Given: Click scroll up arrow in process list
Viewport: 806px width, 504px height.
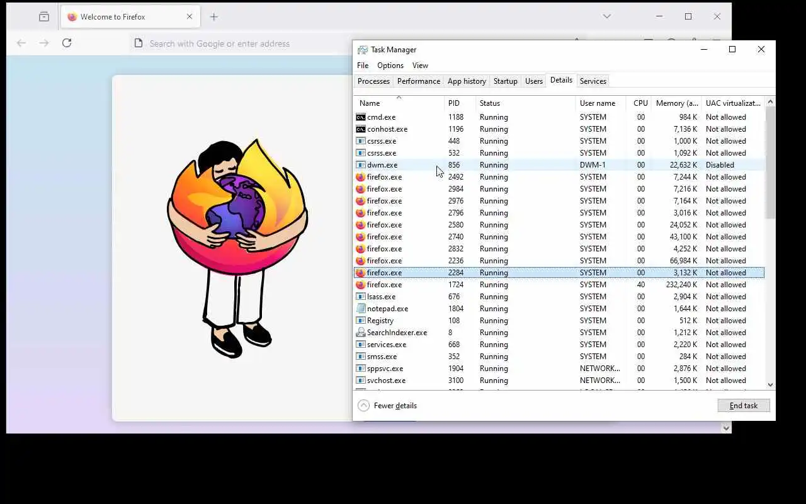Looking at the screenshot, I should point(770,102).
